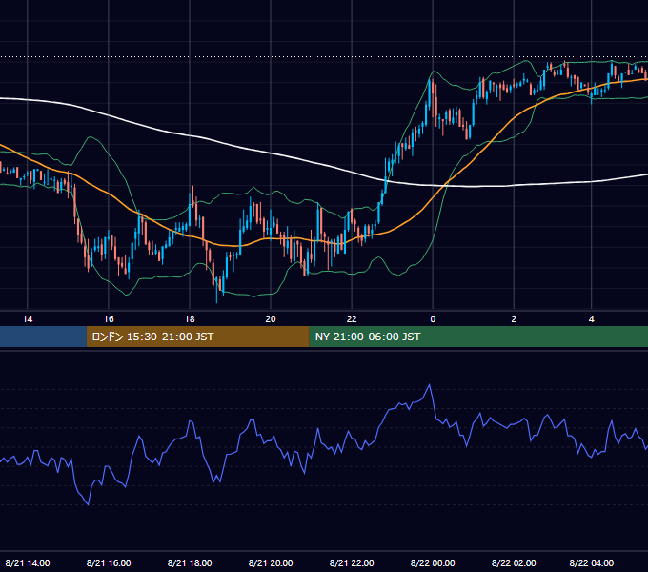Click the lowest candle wick after 18 hour
The height and width of the screenshot is (572, 648).
pos(216,298)
